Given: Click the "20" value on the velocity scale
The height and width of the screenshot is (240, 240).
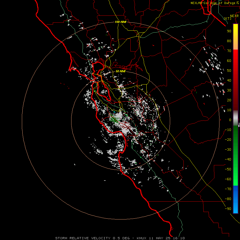Looking at the screenshot, I should 229,100.
